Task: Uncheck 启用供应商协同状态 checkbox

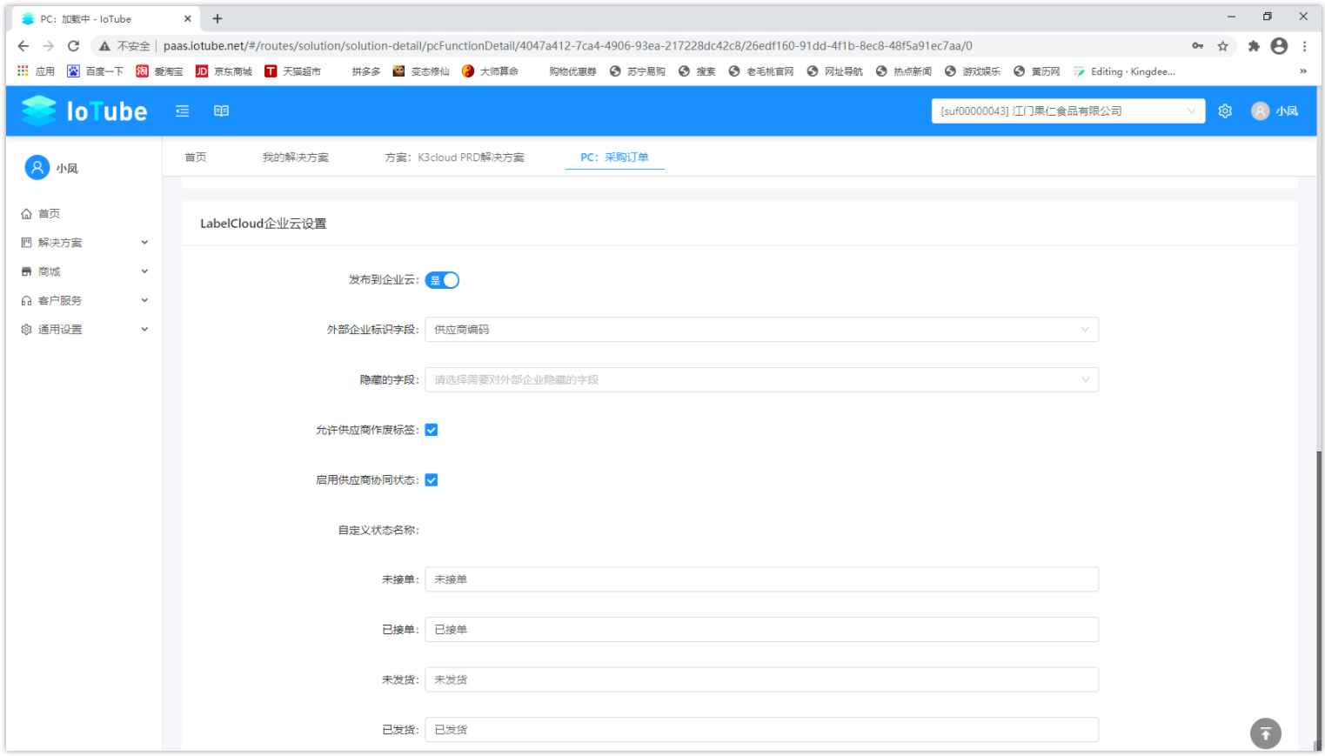Action: point(432,480)
